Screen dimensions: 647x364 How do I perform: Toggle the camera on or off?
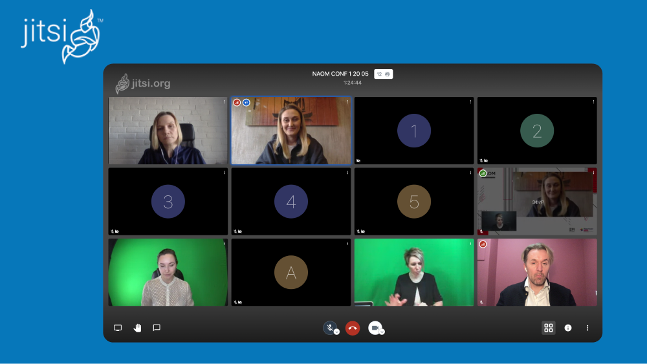point(375,327)
